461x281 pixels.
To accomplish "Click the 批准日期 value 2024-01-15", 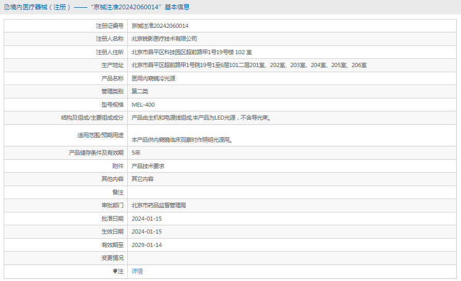I will (147, 219).
